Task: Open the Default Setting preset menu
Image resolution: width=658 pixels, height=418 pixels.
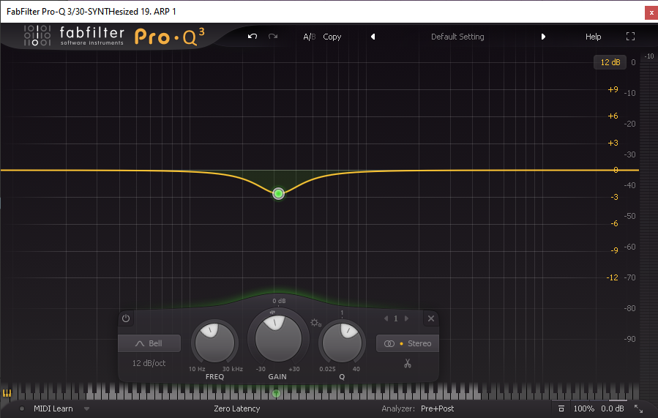Action: click(x=457, y=37)
